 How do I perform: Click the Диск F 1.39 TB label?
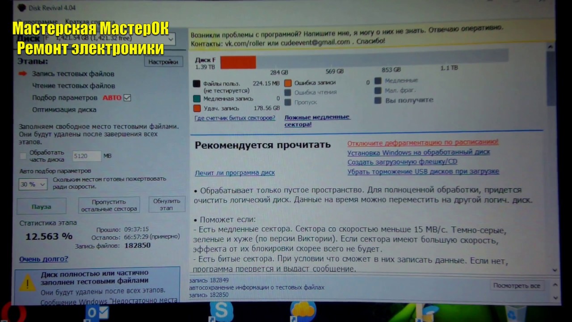pyautogui.click(x=205, y=64)
